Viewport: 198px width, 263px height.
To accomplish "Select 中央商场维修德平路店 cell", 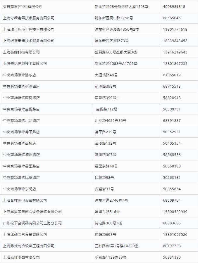I will tap(46, 132).
